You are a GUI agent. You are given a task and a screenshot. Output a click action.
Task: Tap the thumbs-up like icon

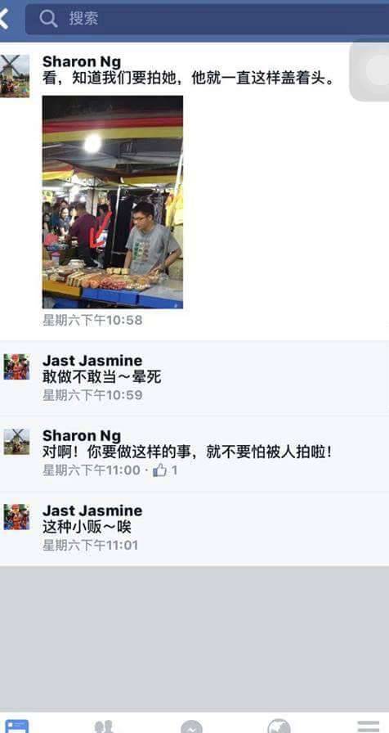pyautogui.click(x=159, y=470)
